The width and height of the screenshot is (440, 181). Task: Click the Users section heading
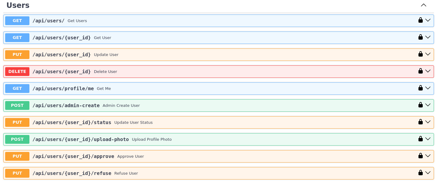pyautogui.click(x=18, y=5)
